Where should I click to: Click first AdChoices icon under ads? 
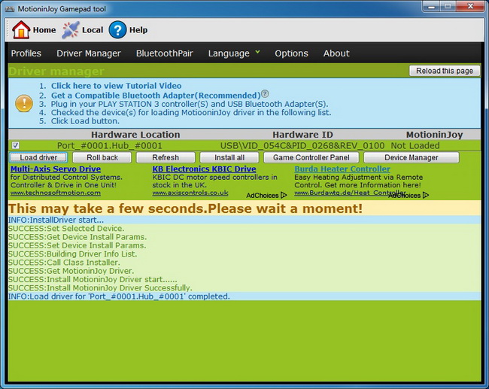click(x=284, y=196)
